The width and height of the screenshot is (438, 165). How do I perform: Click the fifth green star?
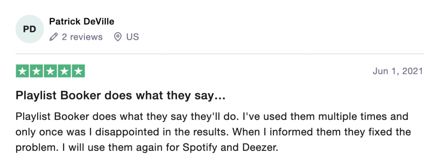[x=78, y=71]
